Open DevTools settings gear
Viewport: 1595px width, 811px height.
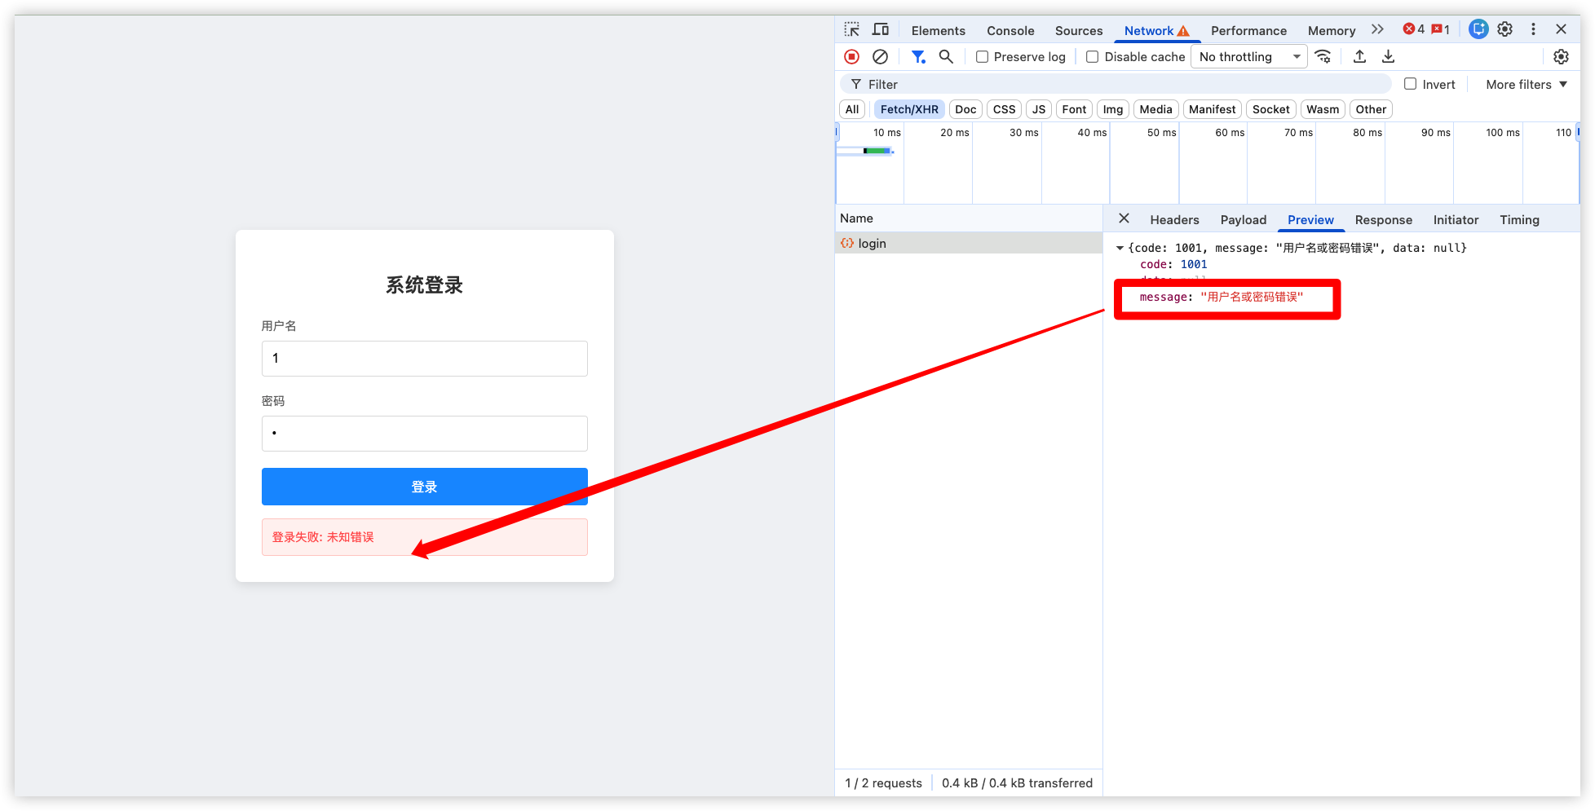(x=1505, y=29)
